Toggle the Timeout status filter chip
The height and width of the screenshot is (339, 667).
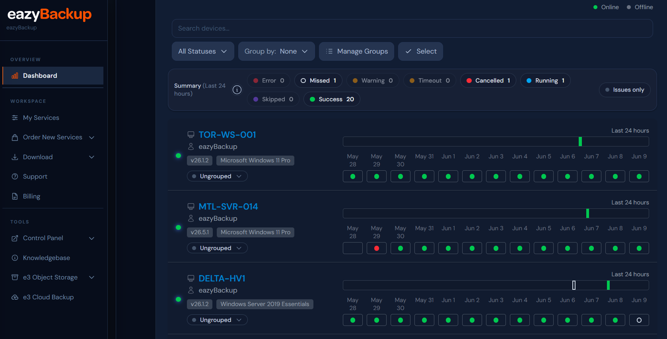(430, 81)
